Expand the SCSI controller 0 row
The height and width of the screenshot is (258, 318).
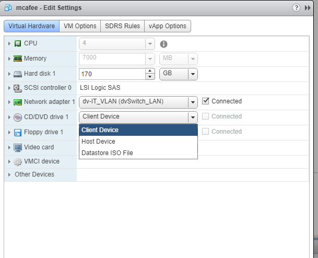(x=9, y=88)
